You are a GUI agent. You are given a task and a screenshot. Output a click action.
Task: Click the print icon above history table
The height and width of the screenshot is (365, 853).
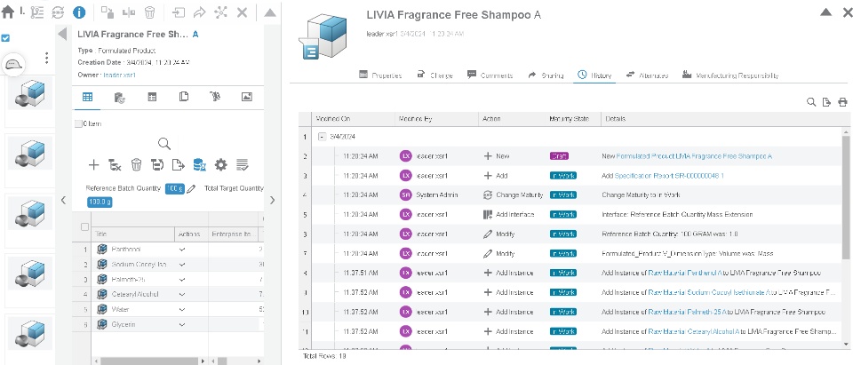point(843,103)
